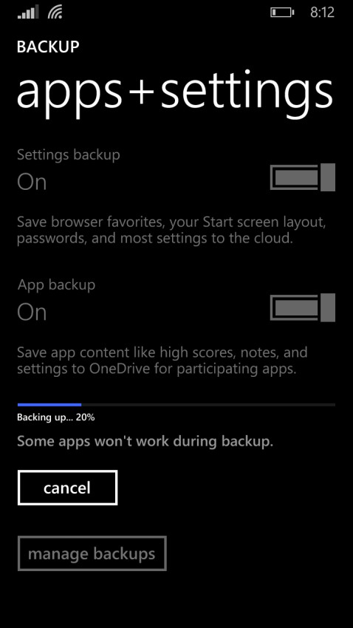Tap the 'Some apps won't work' warning
Viewport: 353px width, 628px height.
[145, 441]
